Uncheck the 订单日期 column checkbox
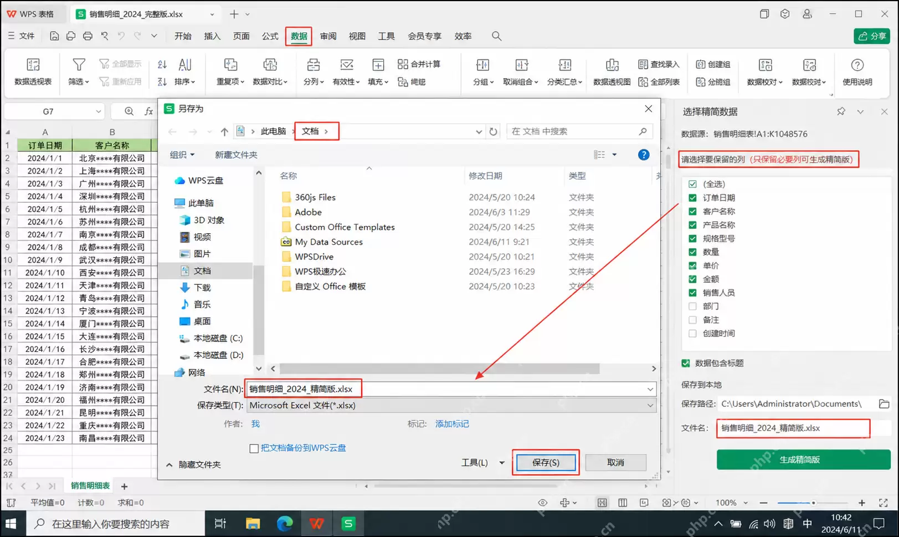The width and height of the screenshot is (899, 537). pyautogui.click(x=692, y=197)
